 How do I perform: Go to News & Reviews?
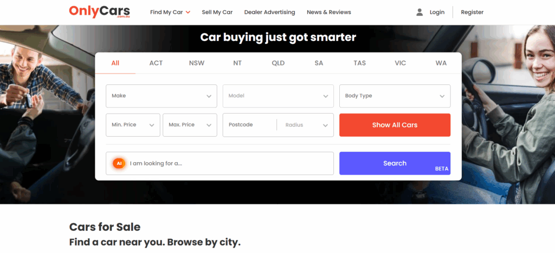click(x=329, y=12)
